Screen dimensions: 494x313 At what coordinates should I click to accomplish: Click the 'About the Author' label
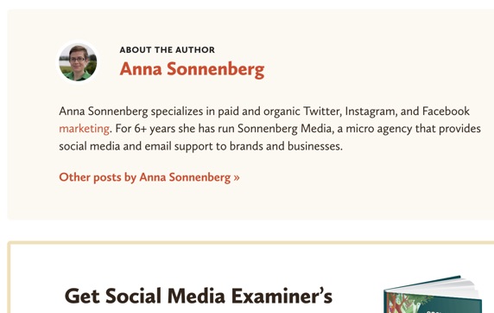(x=168, y=50)
